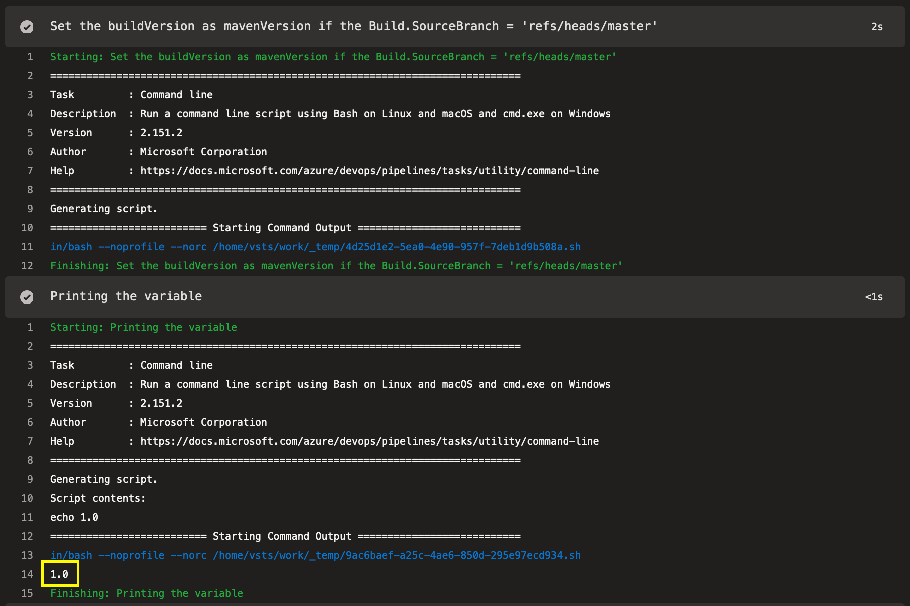The height and width of the screenshot is (606, 910).
Task: Click the bash path ending 295e97ecd934.sh
Action: [315, 555]
